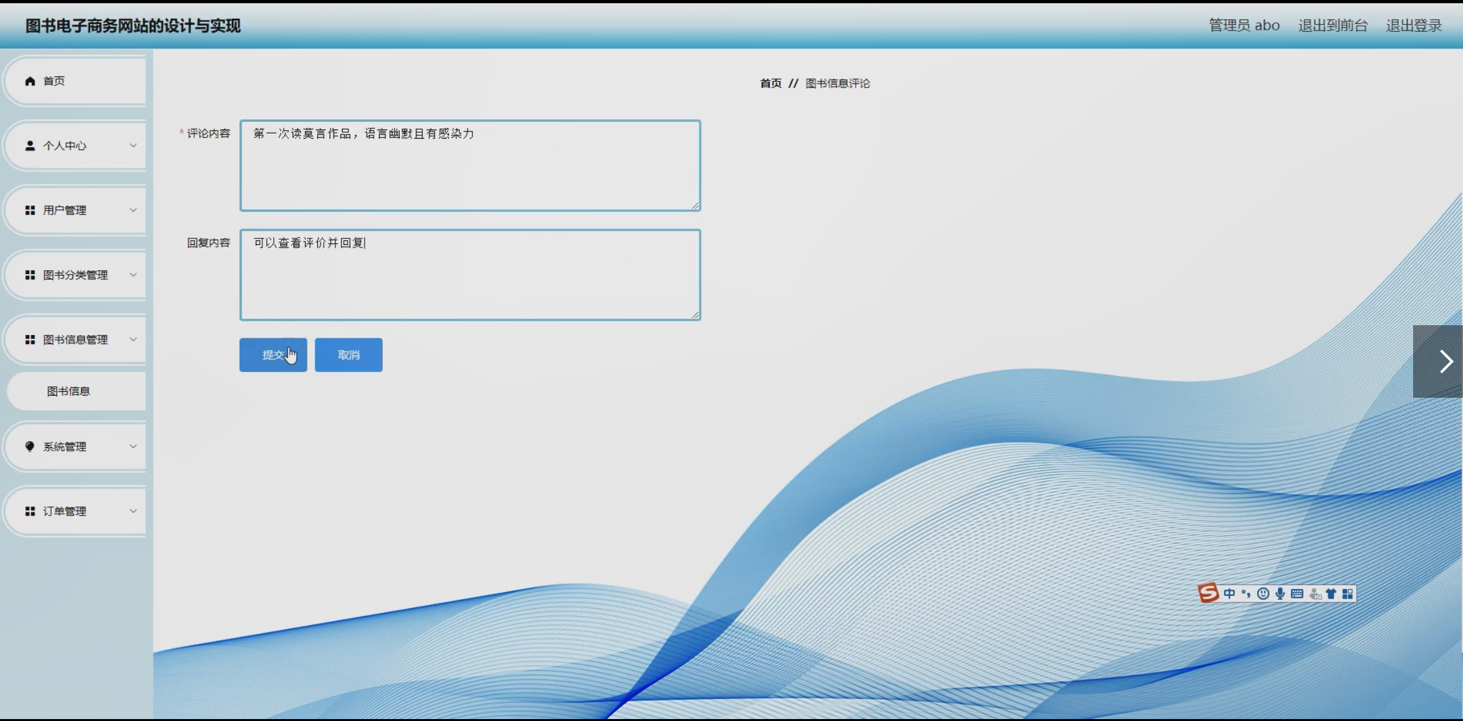Viewport: 1463px width, 721px height.
Task: Grab the 回复内容 textarea resize handle
Action: [695, 314]
